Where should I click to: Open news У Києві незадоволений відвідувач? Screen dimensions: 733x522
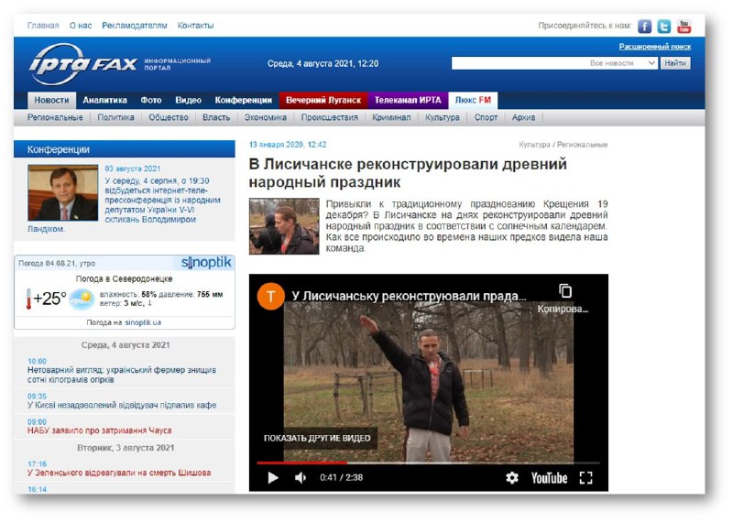pyautogui.click(x=122, y=405)
